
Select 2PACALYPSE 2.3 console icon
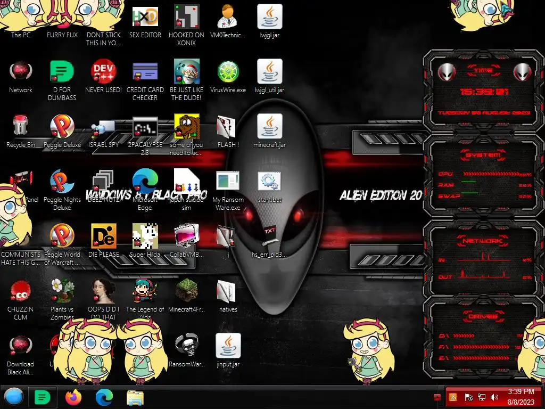coord(145,136)
